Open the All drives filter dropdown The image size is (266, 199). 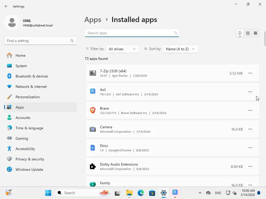pos(123,49)
